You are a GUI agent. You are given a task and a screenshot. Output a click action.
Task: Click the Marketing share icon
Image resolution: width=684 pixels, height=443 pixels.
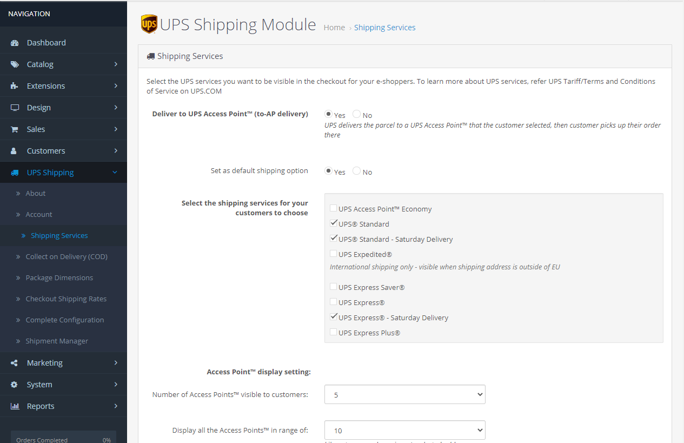15,363
